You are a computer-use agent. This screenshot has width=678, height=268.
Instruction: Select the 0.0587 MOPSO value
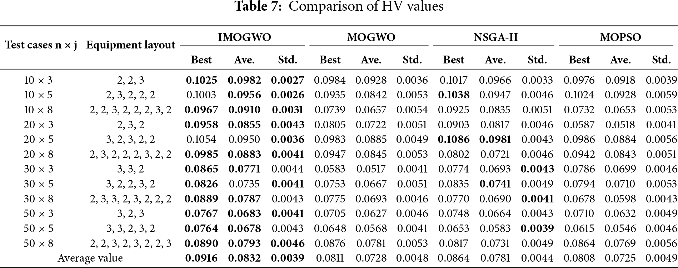pos(579,125)
